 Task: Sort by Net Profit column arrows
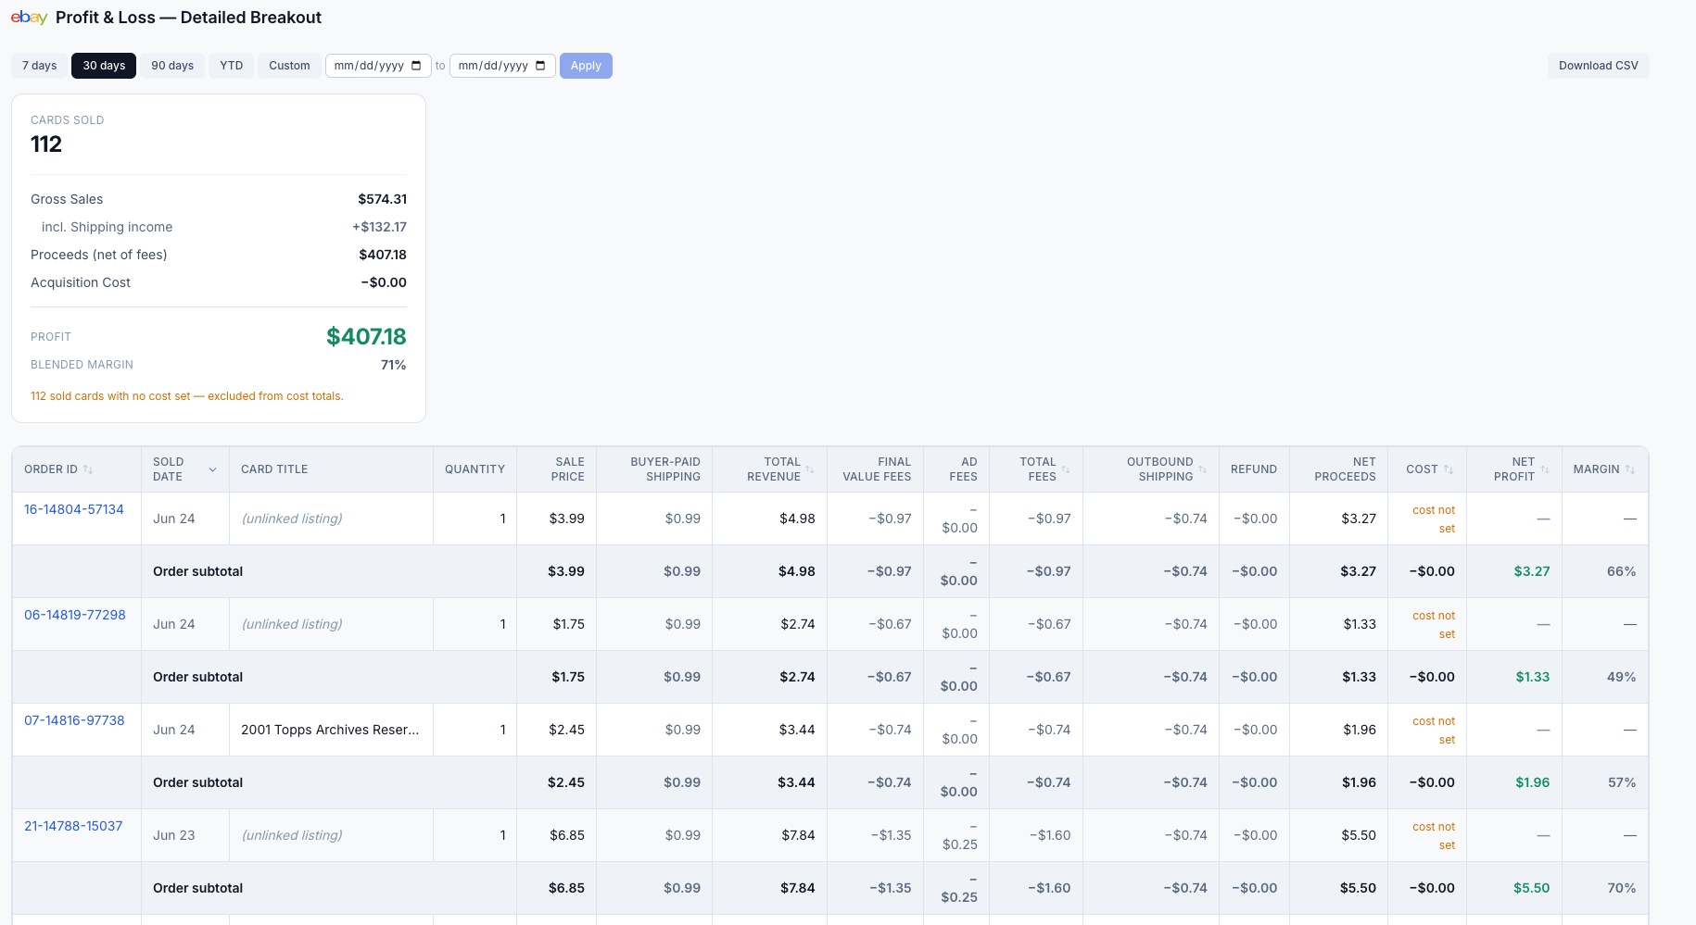(x=1545, y=469)
